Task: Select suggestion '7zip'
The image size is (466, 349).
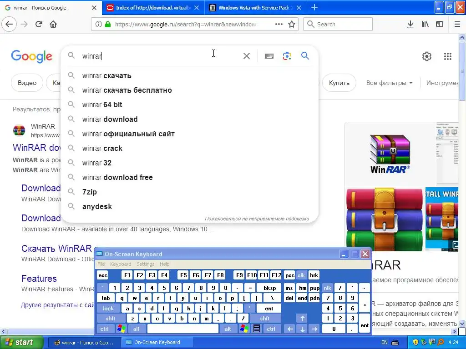Action: [189, 192]
